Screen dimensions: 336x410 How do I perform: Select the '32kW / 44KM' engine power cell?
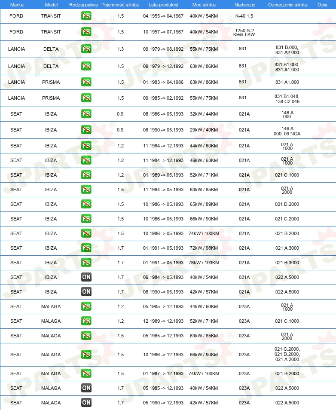204,114
